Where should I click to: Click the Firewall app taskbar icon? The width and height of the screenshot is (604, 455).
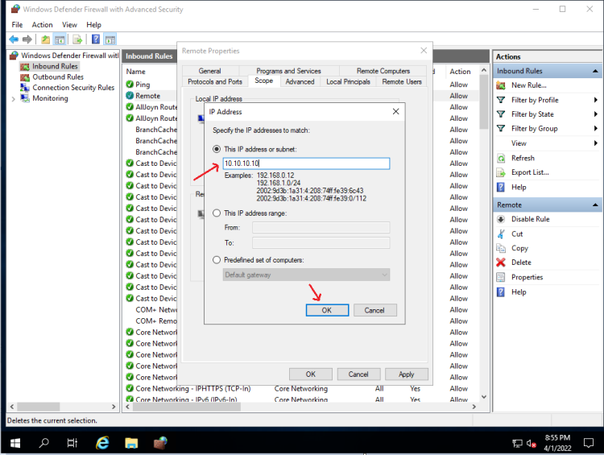tap(160, 443)
